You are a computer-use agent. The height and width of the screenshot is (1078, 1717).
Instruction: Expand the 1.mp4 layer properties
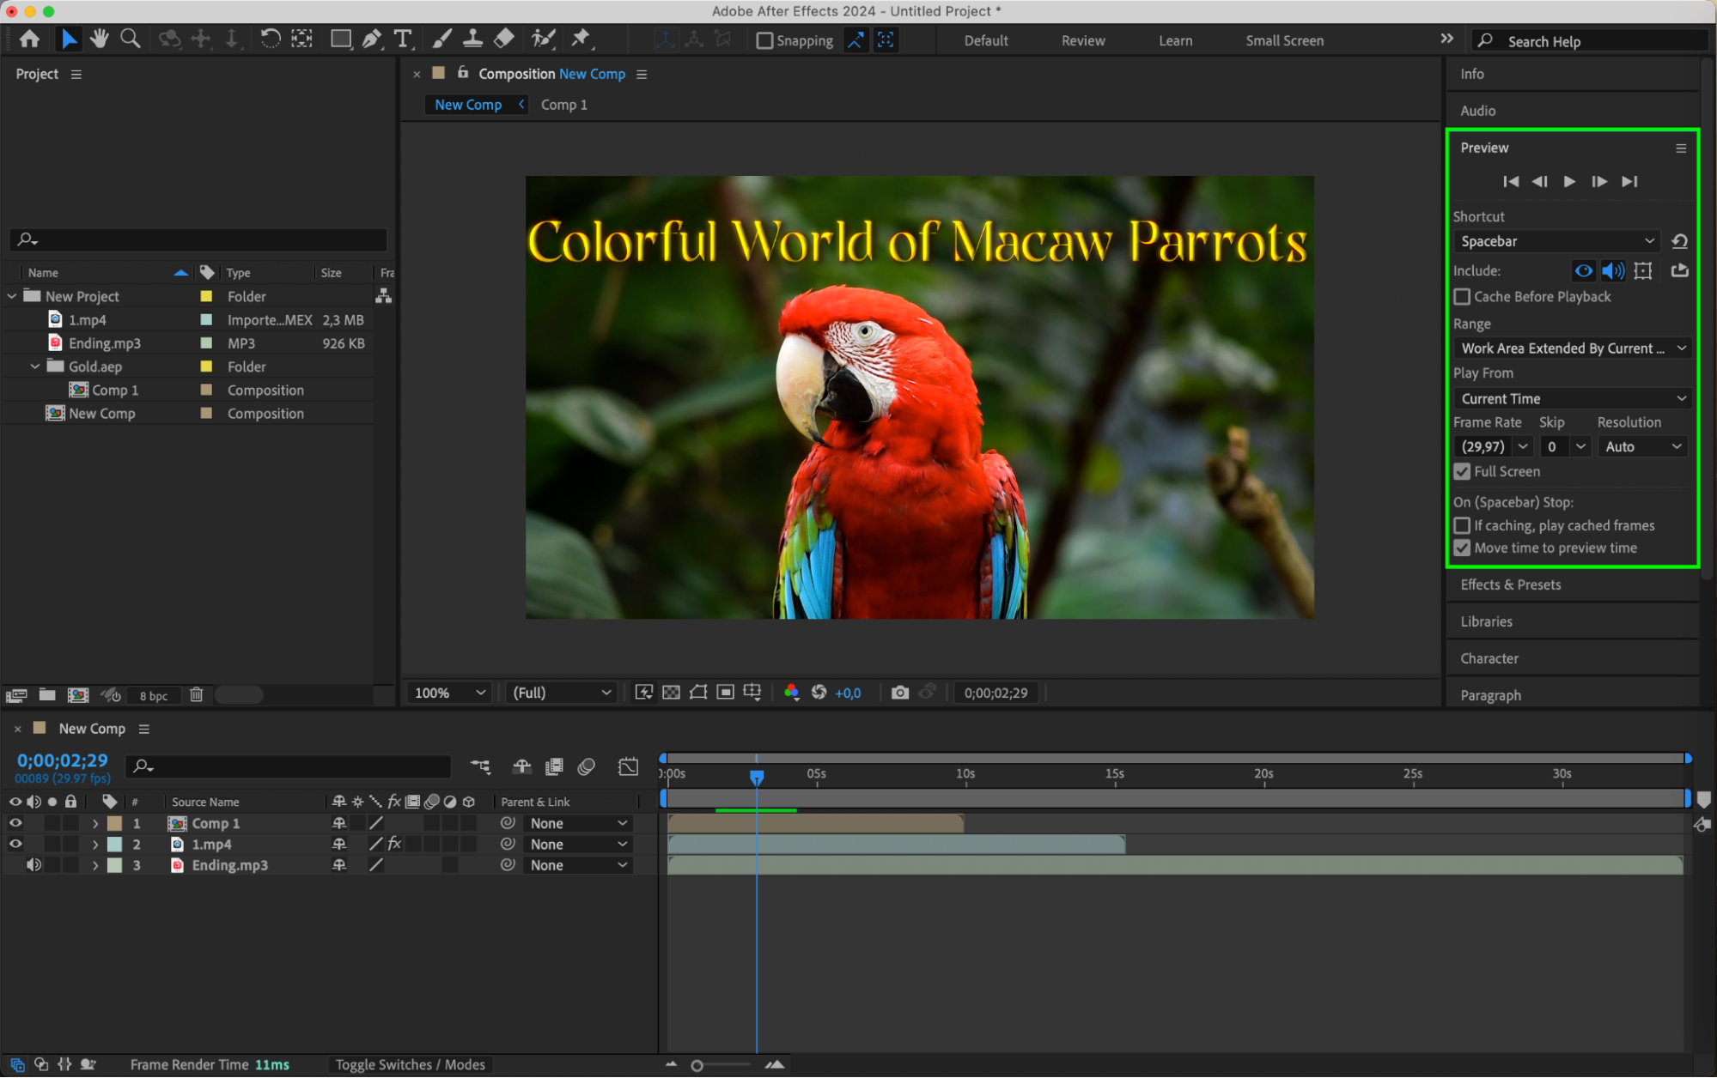[95, 845]
